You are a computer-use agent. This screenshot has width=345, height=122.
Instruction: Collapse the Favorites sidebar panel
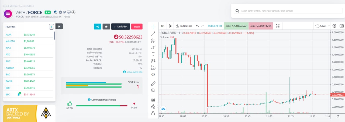coord(59,26)
